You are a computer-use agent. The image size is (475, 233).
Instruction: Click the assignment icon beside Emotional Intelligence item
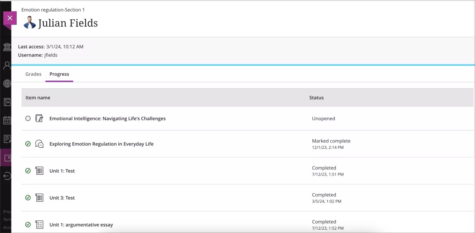[39, 118]
